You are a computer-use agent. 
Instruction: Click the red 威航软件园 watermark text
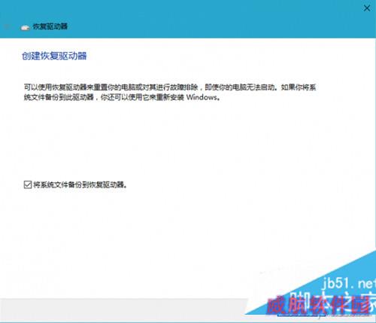coord(319,305)
